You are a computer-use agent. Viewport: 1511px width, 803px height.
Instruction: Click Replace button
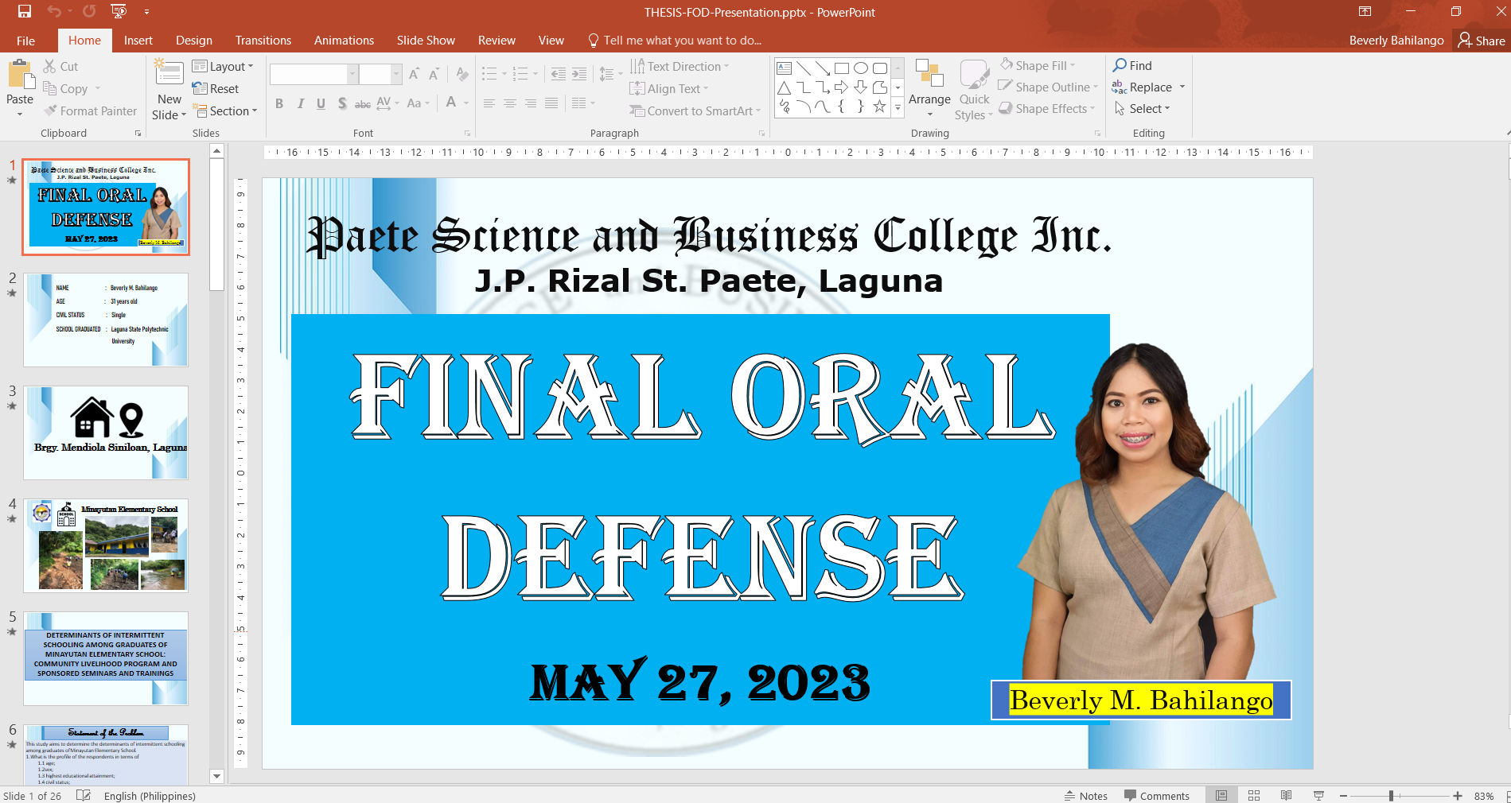click(1143, 87)
